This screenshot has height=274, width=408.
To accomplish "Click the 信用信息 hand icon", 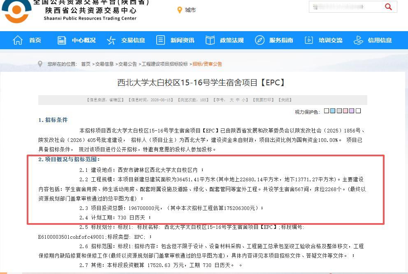I will (358, 40).
